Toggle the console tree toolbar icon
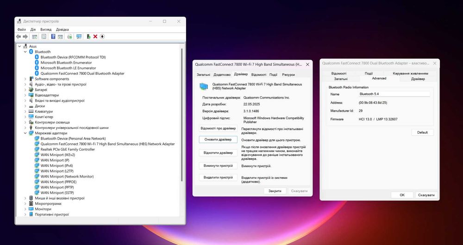463x245 pixels. point(35,37)
